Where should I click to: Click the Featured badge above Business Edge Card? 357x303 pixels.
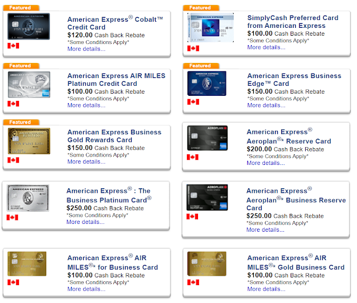[201, 66]
